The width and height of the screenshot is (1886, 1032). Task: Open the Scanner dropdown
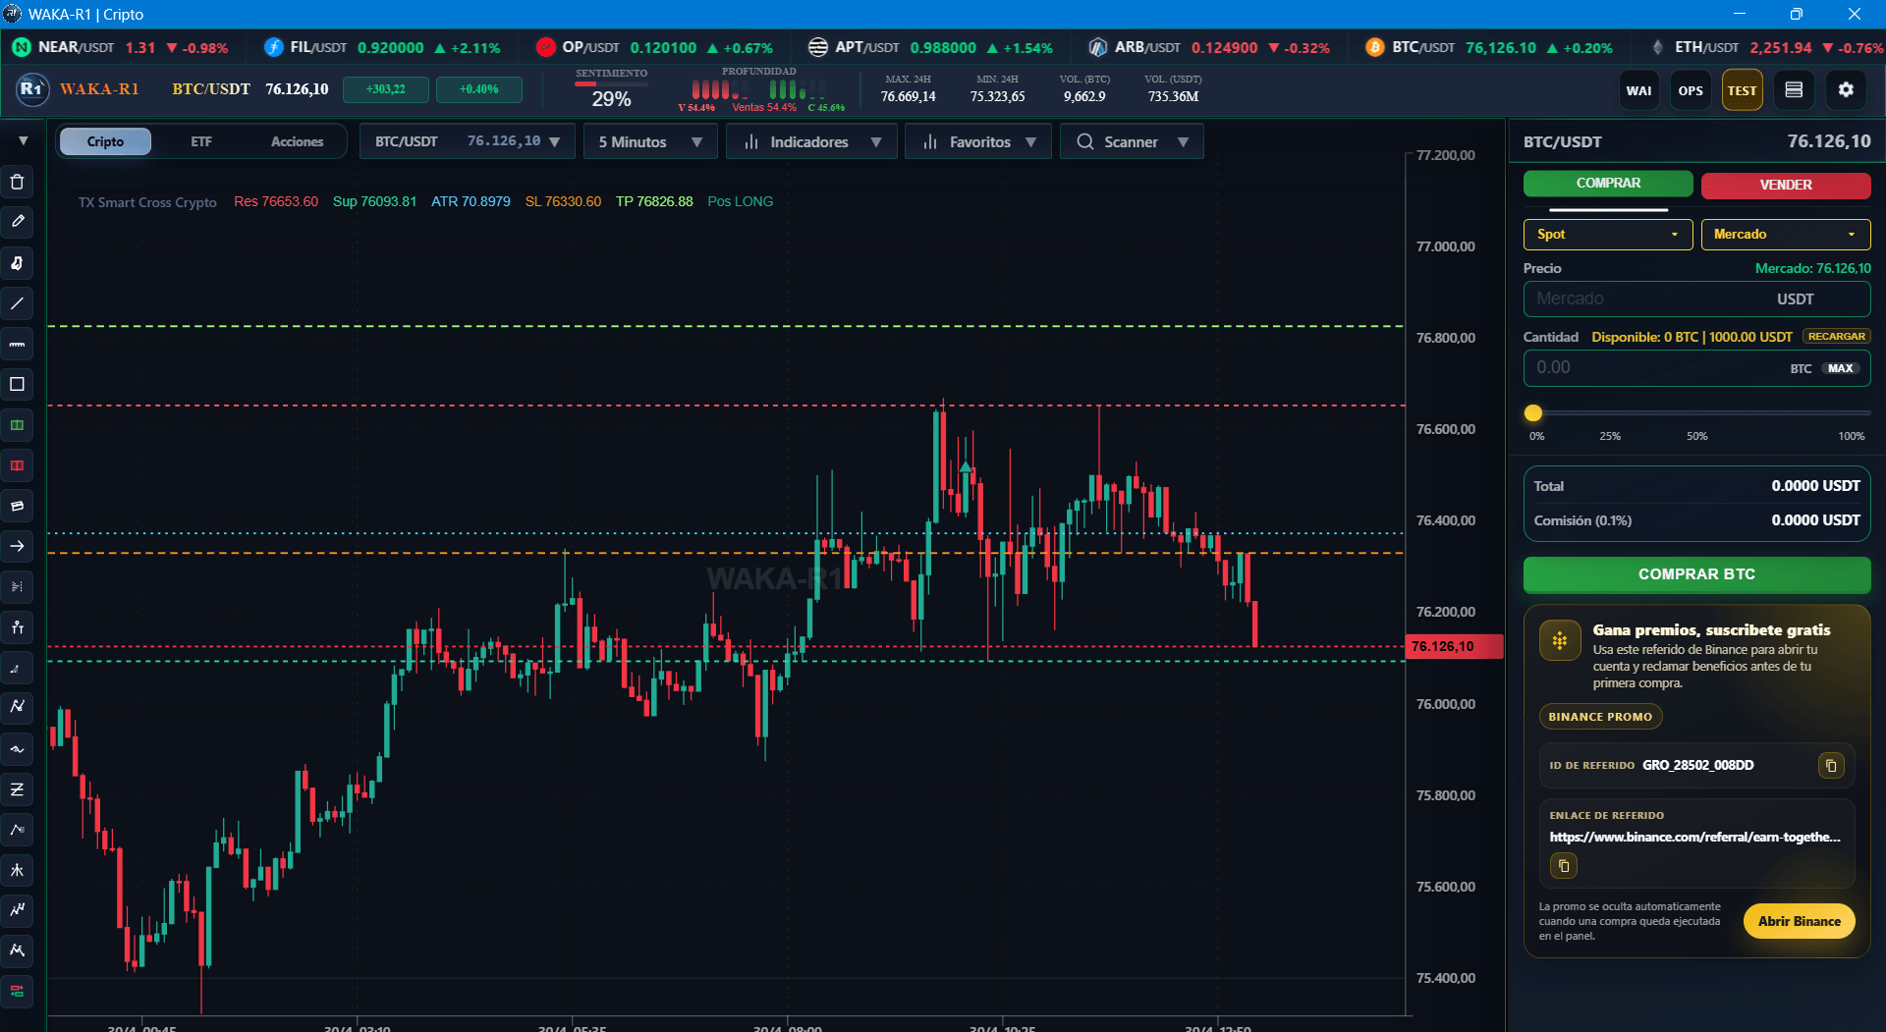click(x=1132, y=141)
